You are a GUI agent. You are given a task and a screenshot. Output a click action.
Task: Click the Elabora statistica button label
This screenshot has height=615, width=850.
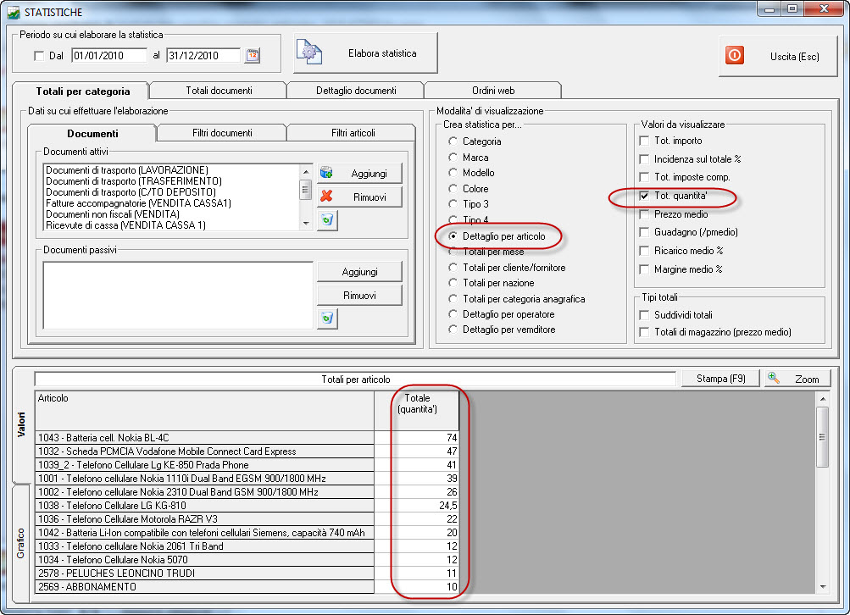(x=382, y=53)
